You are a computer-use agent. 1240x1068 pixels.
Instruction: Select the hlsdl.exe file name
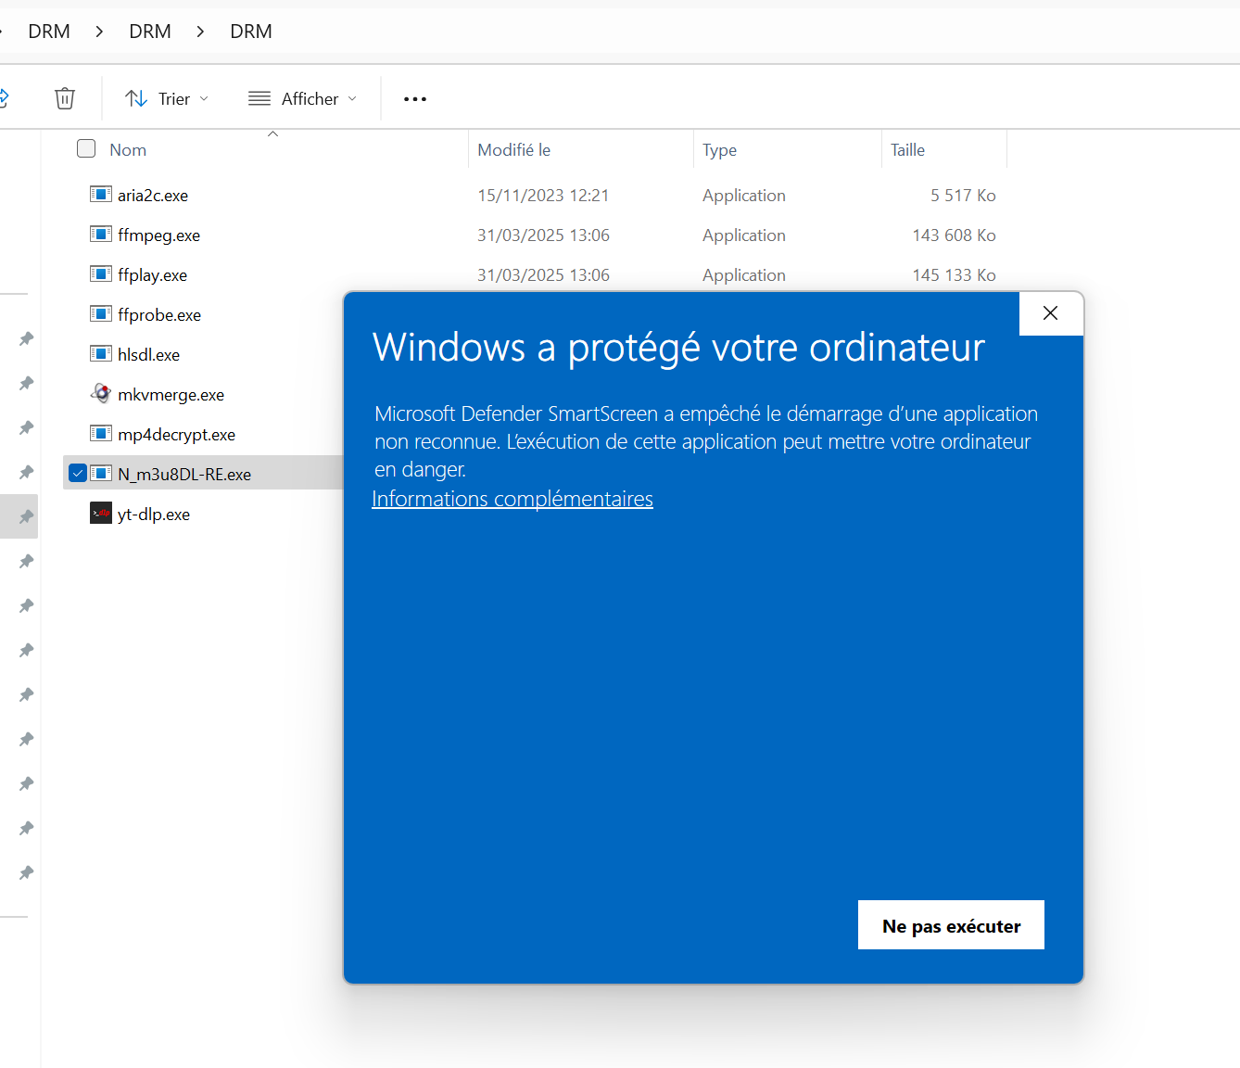point(148,355)
